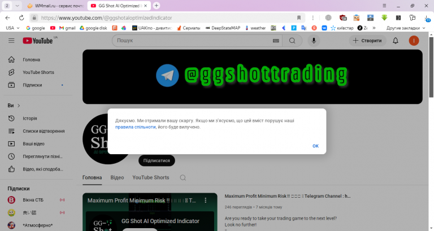Click the search magnifier button

coord(292,41)
